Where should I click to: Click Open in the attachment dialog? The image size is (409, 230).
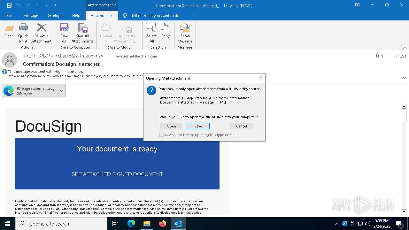171,126
